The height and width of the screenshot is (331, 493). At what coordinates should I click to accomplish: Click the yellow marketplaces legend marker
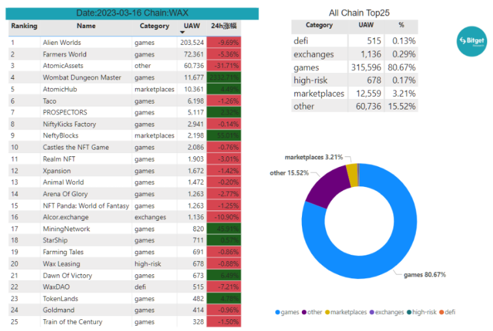coord(327,312)
